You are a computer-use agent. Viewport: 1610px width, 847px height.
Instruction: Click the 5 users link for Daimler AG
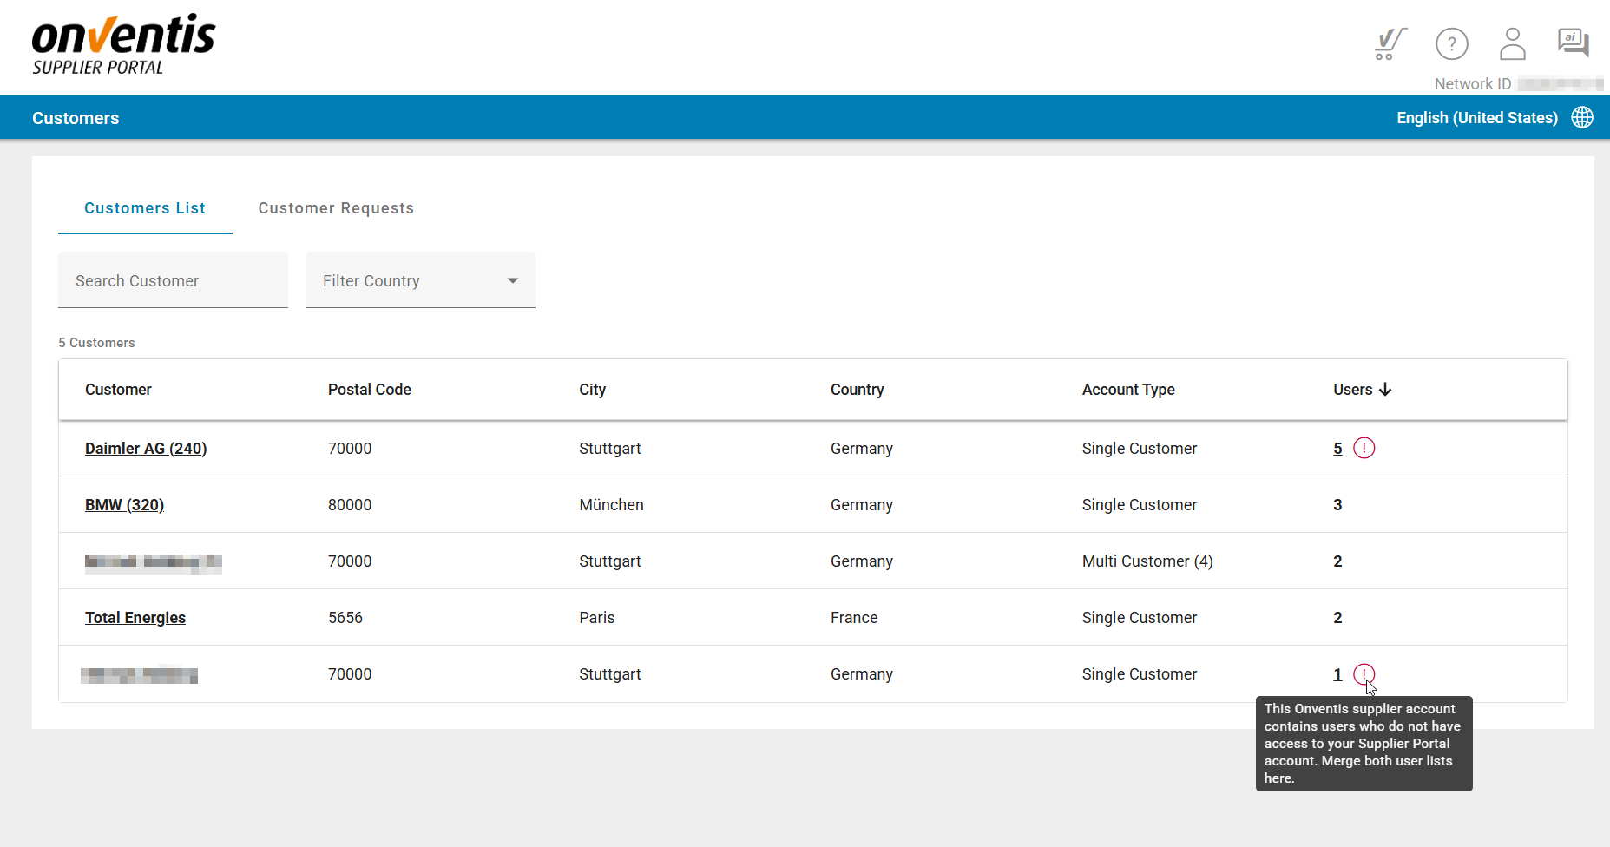click(1337, 449)
